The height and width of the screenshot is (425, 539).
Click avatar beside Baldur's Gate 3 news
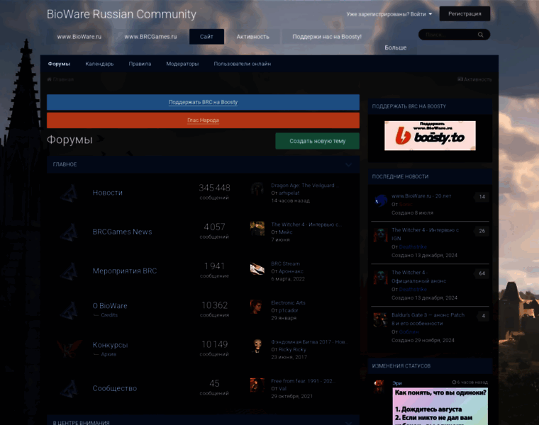[x=381, y=319]
